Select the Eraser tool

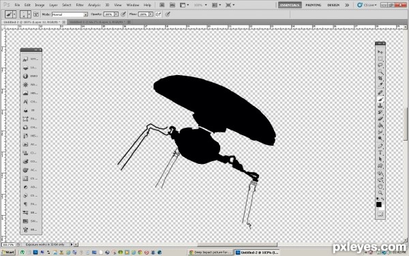pos(380,119)
